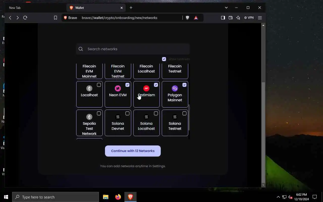This screenshot has height=202, width=323.
Task: Click Continue with 12 Networks
Action: [133, 151]
